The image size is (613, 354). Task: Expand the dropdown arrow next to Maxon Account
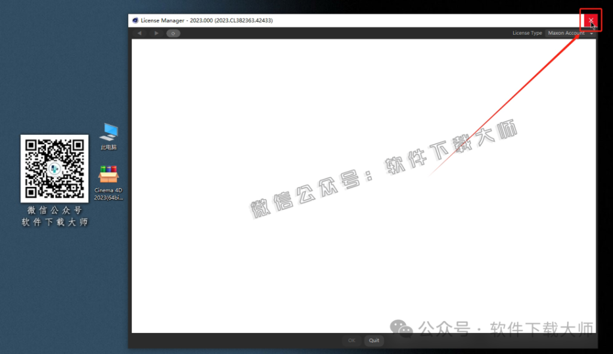point(591,33)
